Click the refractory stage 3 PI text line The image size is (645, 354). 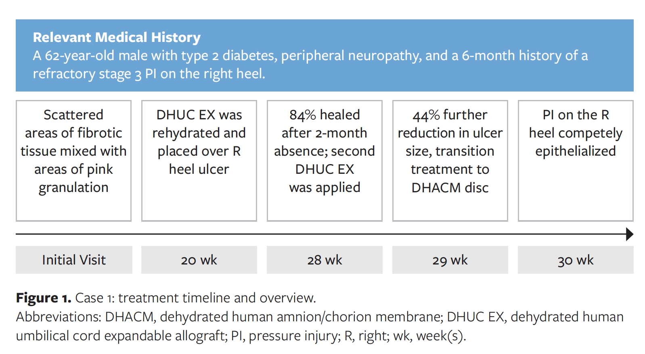149,74
